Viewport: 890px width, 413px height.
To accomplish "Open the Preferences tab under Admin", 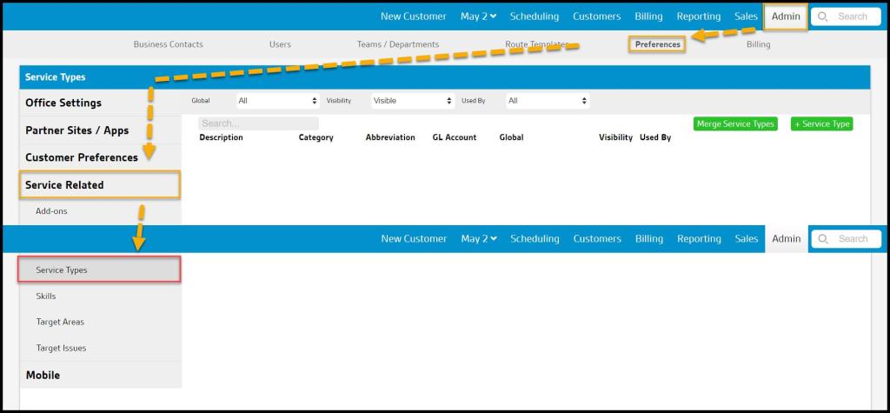I will [x=657, y=44].
